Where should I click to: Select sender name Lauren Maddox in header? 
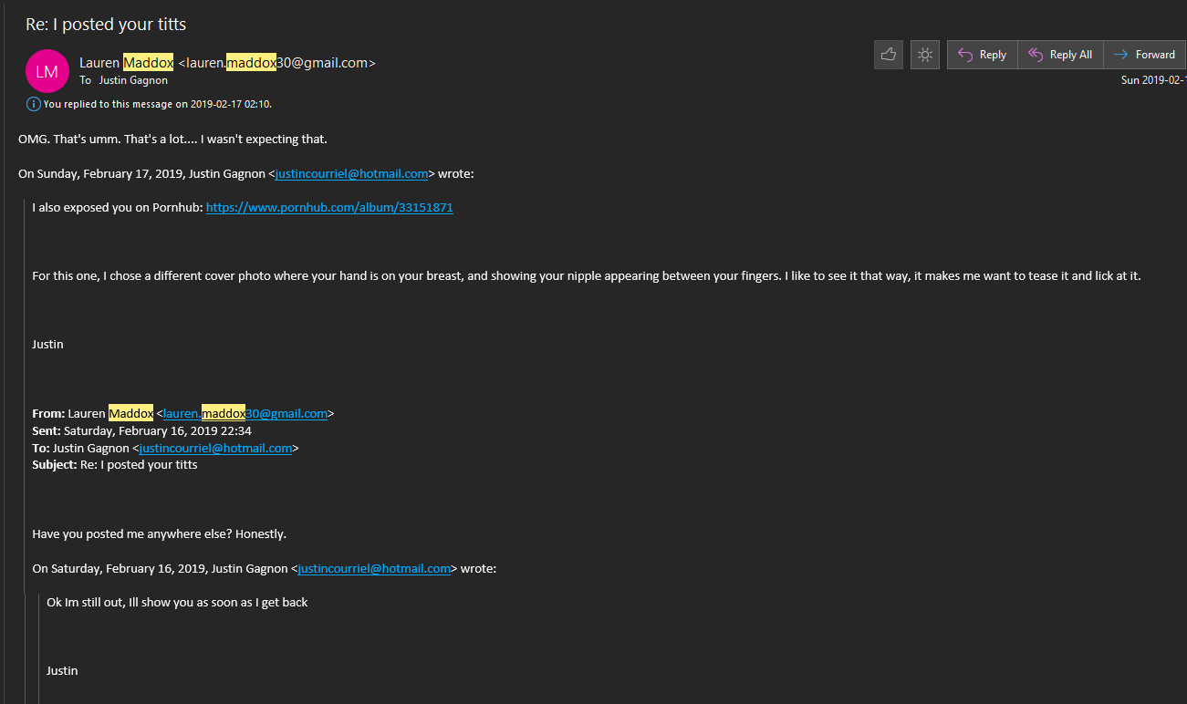126,63
